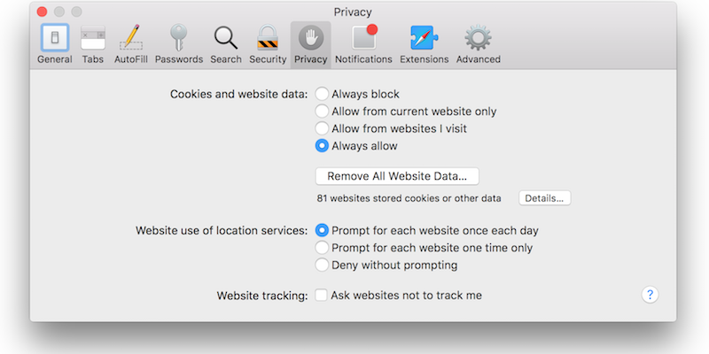Screen dimensions: 709x354
Task: Open the Tabs preferences icon
Action: pos(93,37)
